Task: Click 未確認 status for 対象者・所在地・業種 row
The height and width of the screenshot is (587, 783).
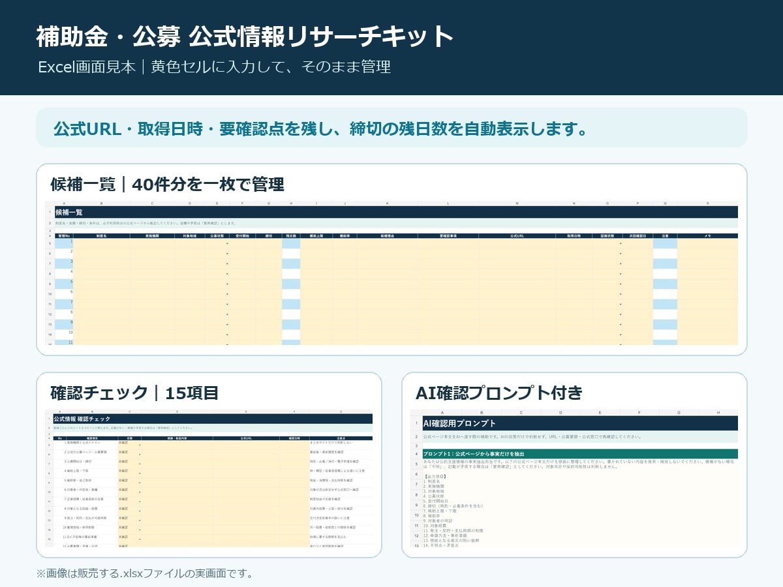Action: 123,490
